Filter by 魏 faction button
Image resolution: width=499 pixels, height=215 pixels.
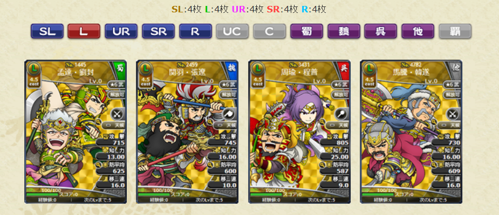[344, 31]
